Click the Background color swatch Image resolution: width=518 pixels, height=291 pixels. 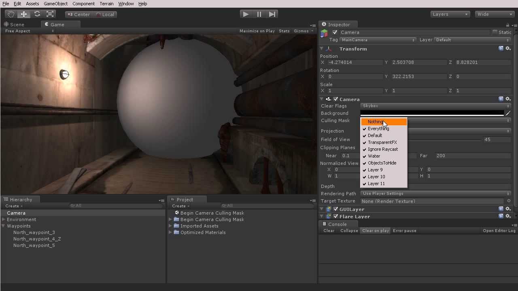point(432,113)
